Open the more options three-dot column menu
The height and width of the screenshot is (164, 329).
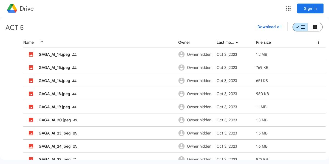pyautogui.click(x=318, y=42)
